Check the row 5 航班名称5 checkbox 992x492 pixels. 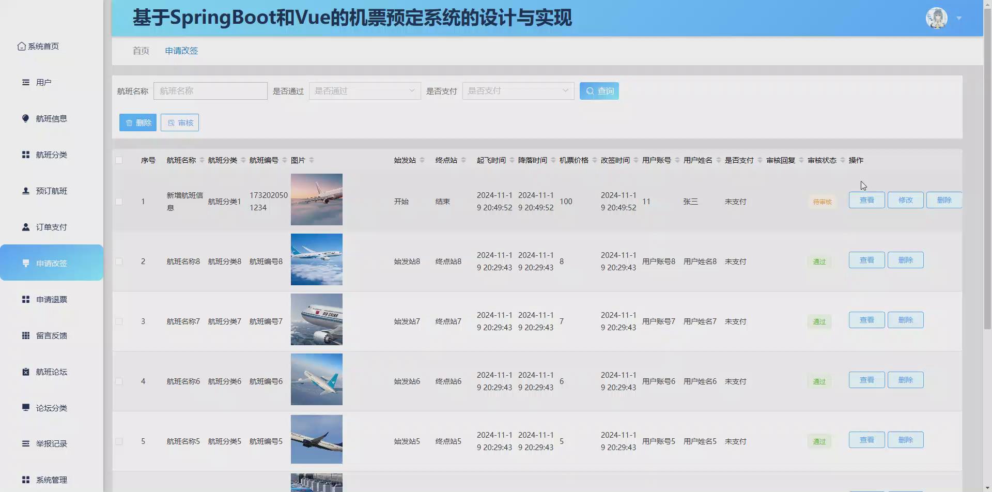pyautogui.click(x=119, y=441)
